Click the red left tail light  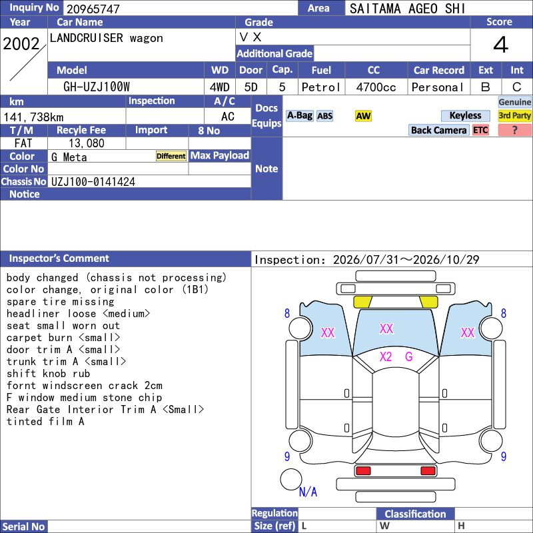click(x=363, y=471)
